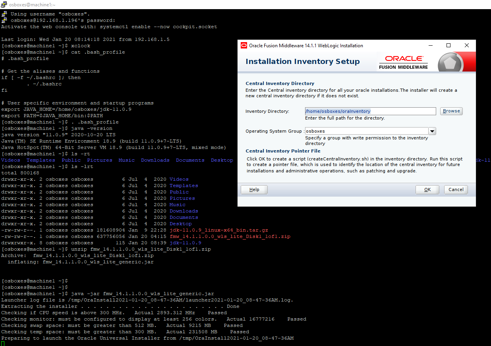
Task: Click the 'Central Inventory Directory' label
Action: click(x=280, y=83)
